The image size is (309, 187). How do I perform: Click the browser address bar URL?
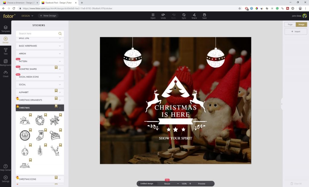pyautogui.click(x=67, y=8)
